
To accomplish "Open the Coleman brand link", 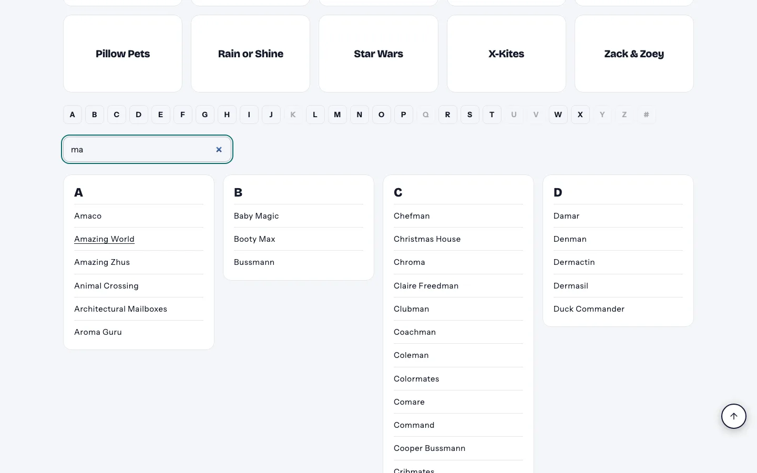I will pyautogui.click(x=411, y=355).
